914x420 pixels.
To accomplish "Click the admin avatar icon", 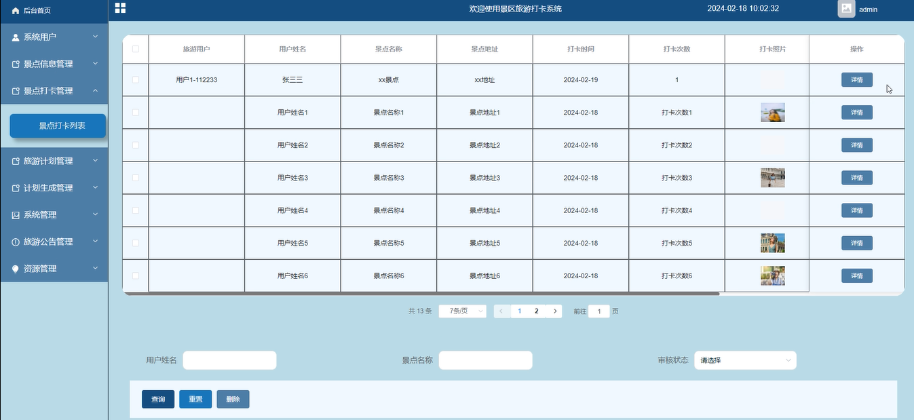I will click(846, 9).
